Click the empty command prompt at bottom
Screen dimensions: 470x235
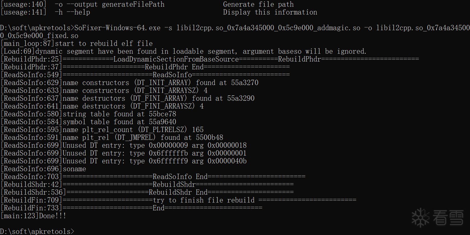[37, 231]
